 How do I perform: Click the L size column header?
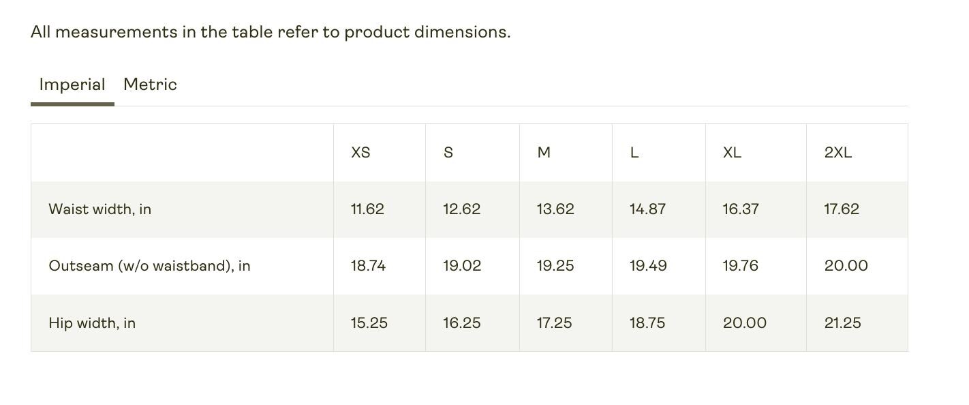point(634,153)
